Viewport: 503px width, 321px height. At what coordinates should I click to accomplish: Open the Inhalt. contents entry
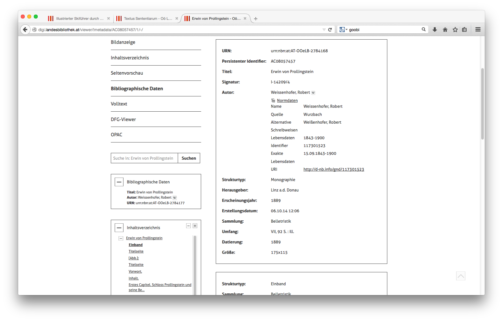134,278
